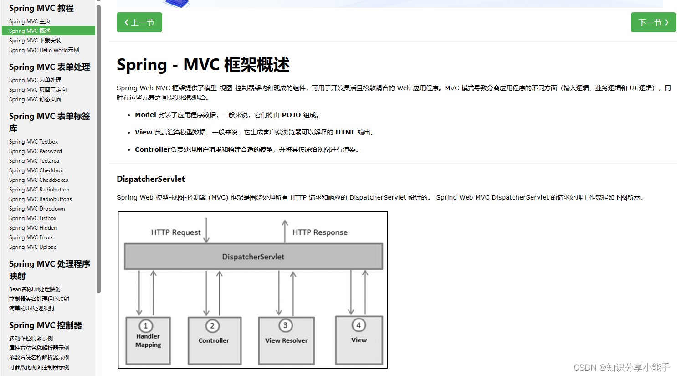Open Spring MVC 页面重定向 link
Screen dimensions: 677x376
tap(38, 90)
